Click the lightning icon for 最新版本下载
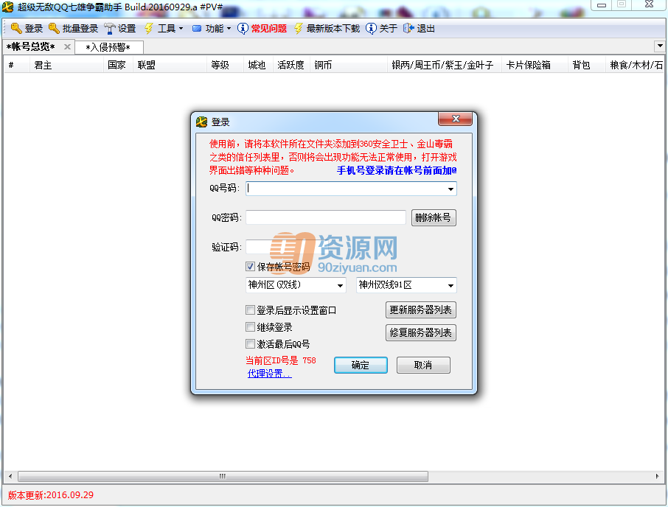The height and width of the screenshot is (507, 668). 298,29
